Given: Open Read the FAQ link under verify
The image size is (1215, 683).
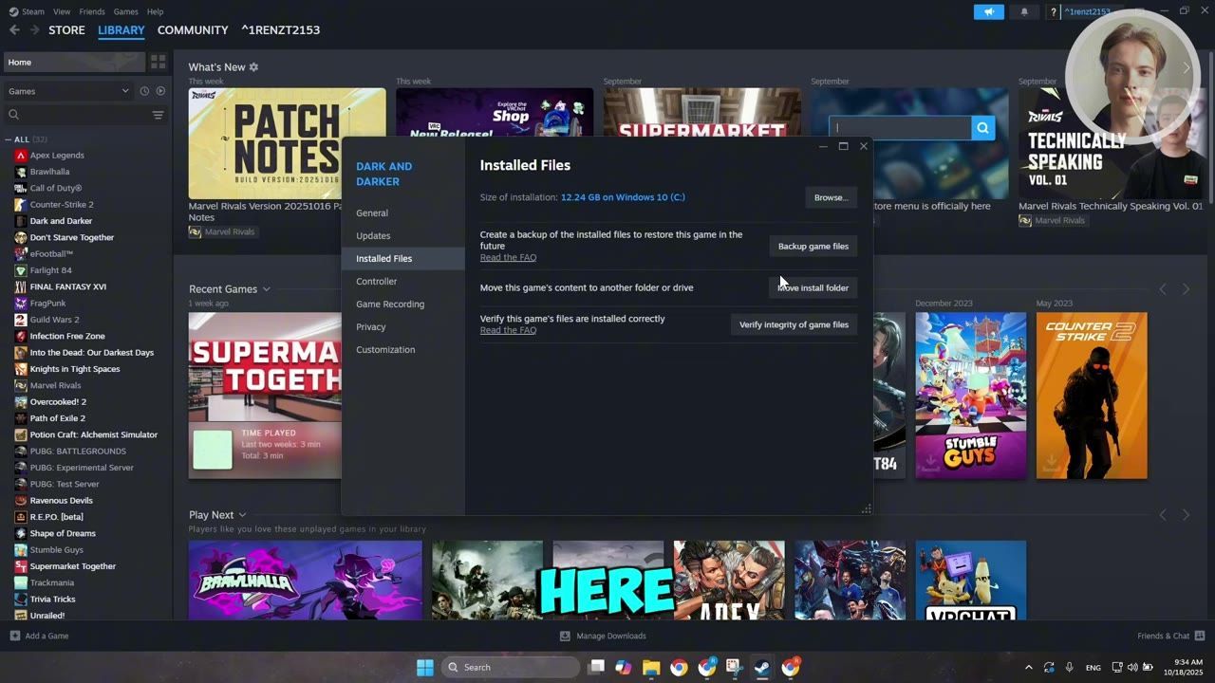Looking at the screenshot, I should pyautogui.click(x=508, y=330).
